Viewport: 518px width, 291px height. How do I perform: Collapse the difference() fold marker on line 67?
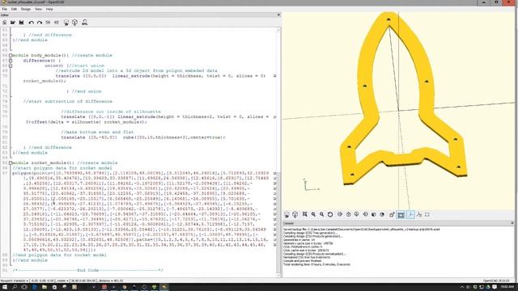point(11,61)
